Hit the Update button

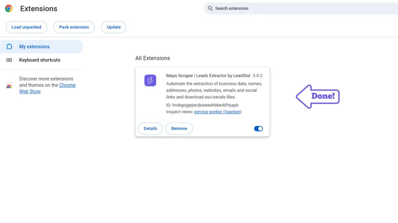coord(113,27)
